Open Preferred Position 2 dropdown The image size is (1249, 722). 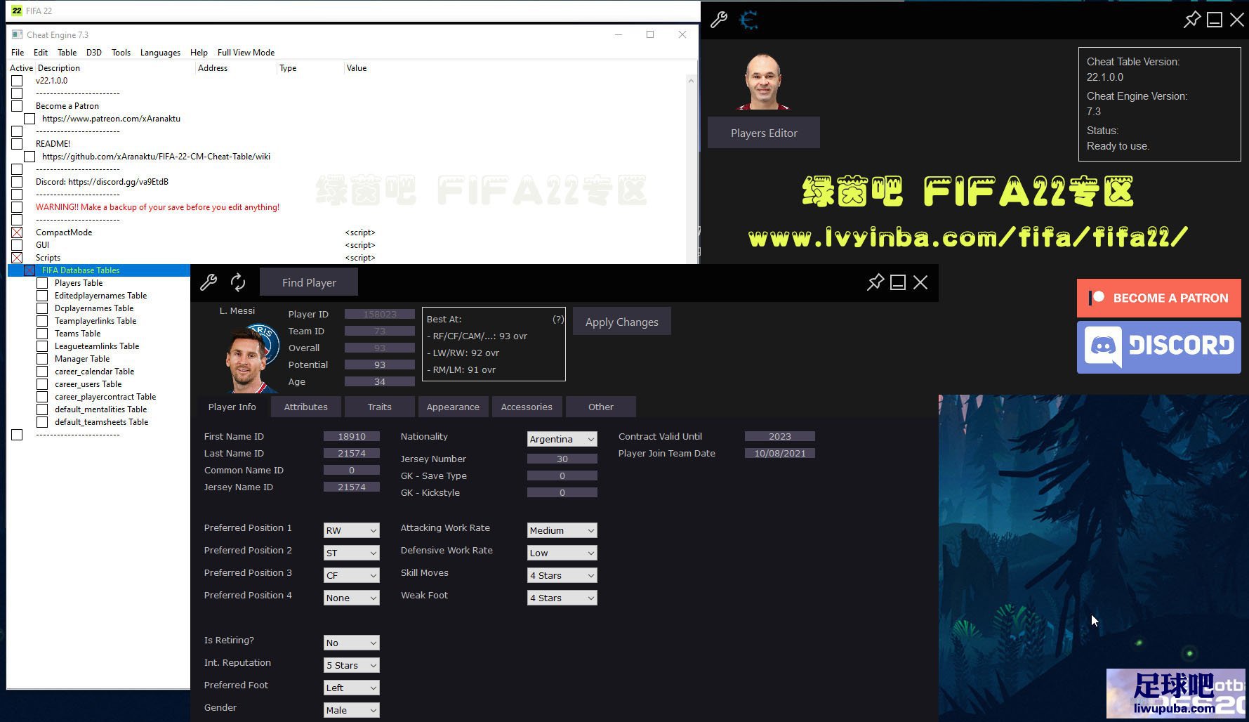(351, 553)
